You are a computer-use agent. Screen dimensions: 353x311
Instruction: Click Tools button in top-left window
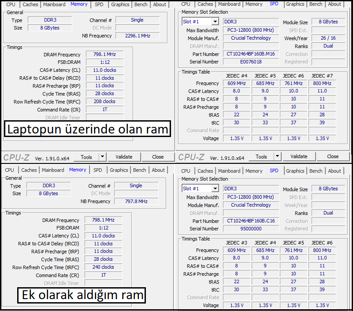pos(86,157)
